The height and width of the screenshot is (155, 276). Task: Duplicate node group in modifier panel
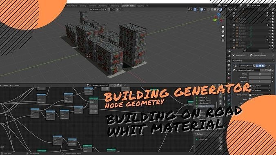(269, 70)
